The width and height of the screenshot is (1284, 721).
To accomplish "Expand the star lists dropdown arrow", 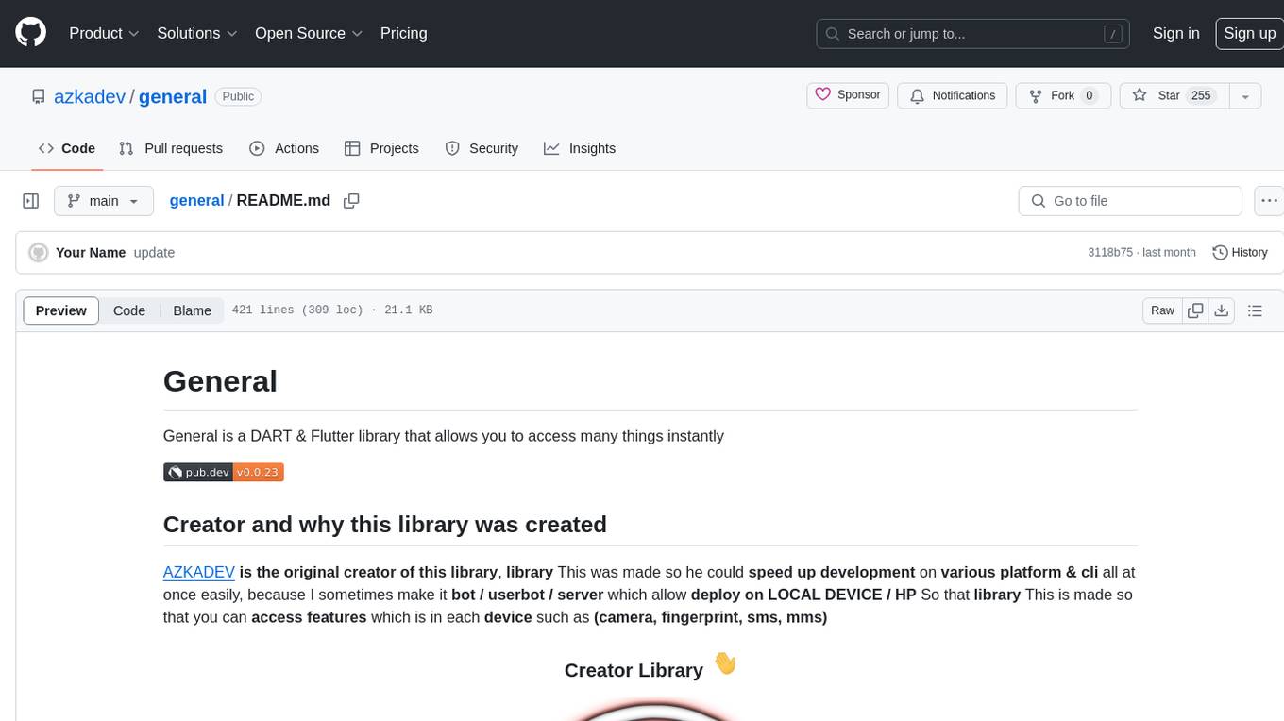I will click(x=1245, y=95).
